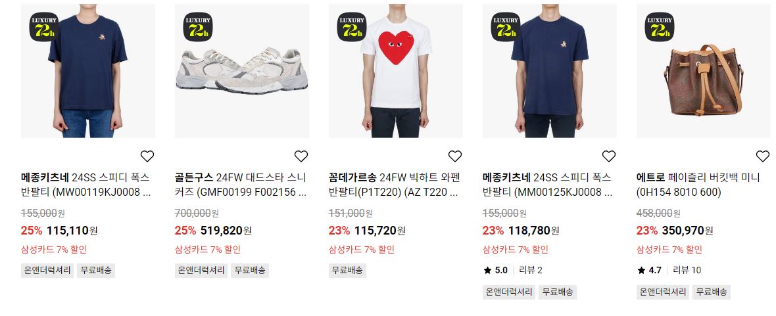The width and height of the screenshot is (776, 316).
Task: Add the Etro bucket bag to wishlist
Action: coord(763,156)
